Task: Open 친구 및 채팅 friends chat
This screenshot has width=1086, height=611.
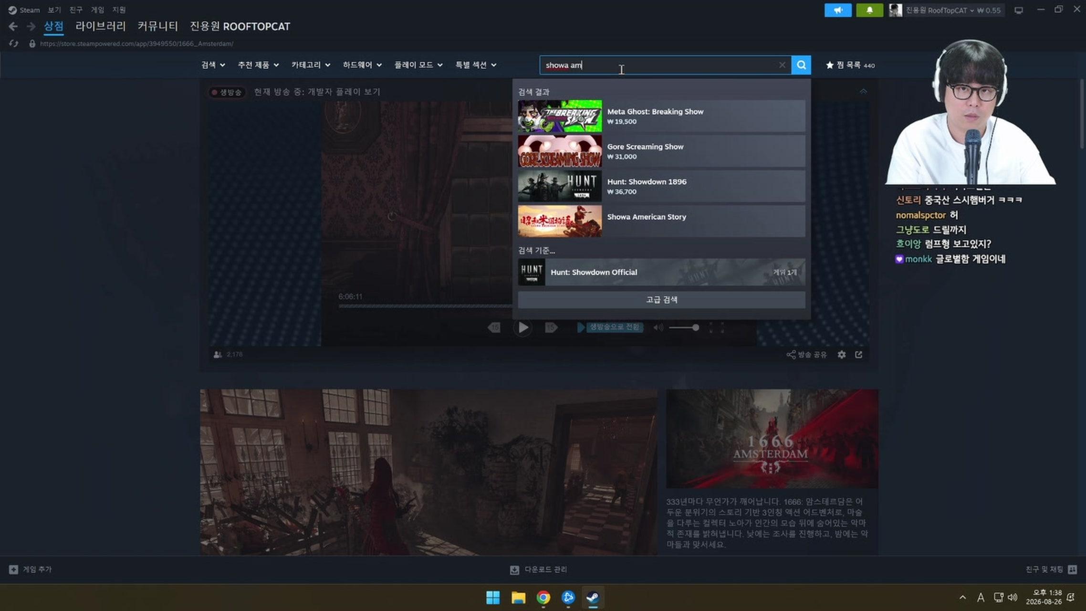Action: click(x=1052, y=569)
